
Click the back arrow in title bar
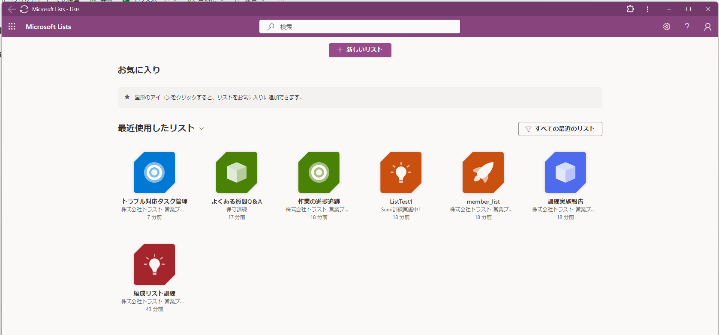click(x=12, y=9)
